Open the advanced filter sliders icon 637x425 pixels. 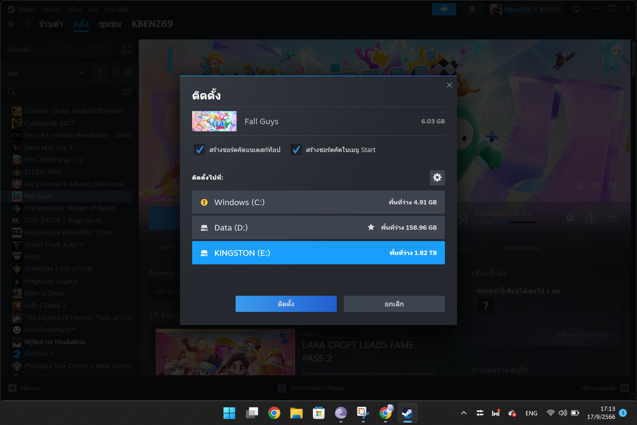(126, 92)
